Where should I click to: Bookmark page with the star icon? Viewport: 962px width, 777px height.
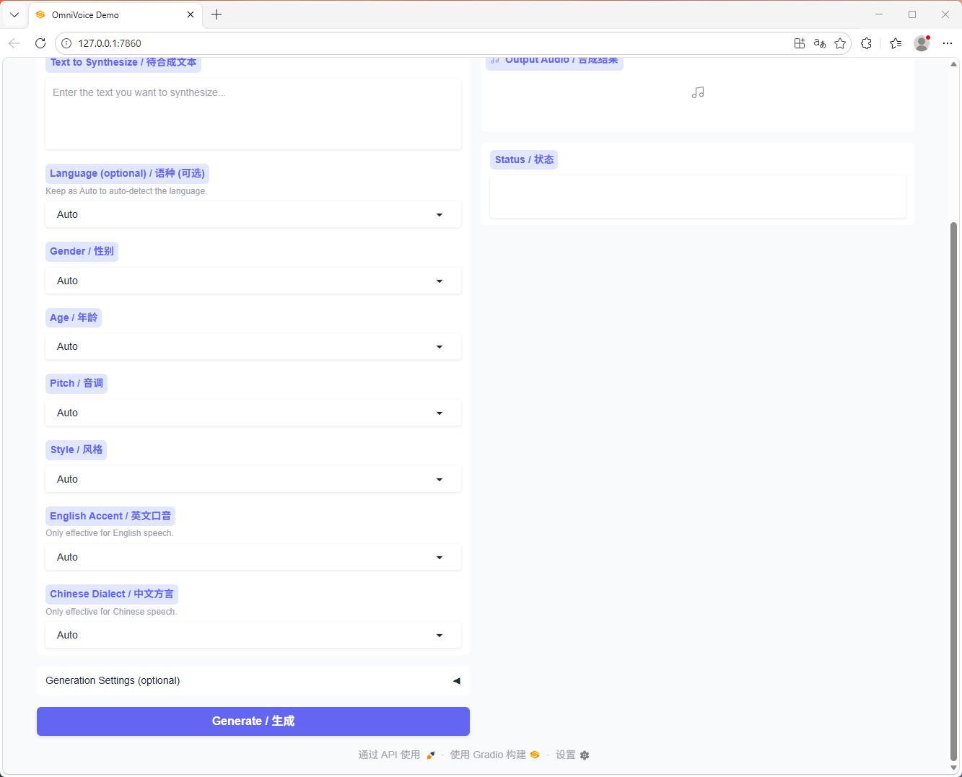(840, 43)
